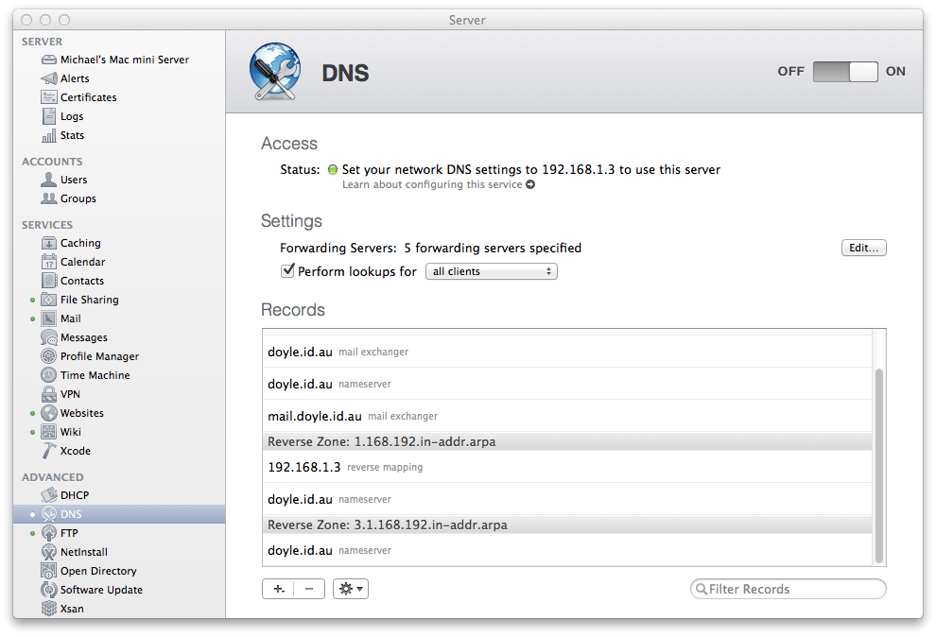Image resolution: width=936 pixels, height=637 pixels.
Task: Open the Open Directory service
Action: coord(98,571)
